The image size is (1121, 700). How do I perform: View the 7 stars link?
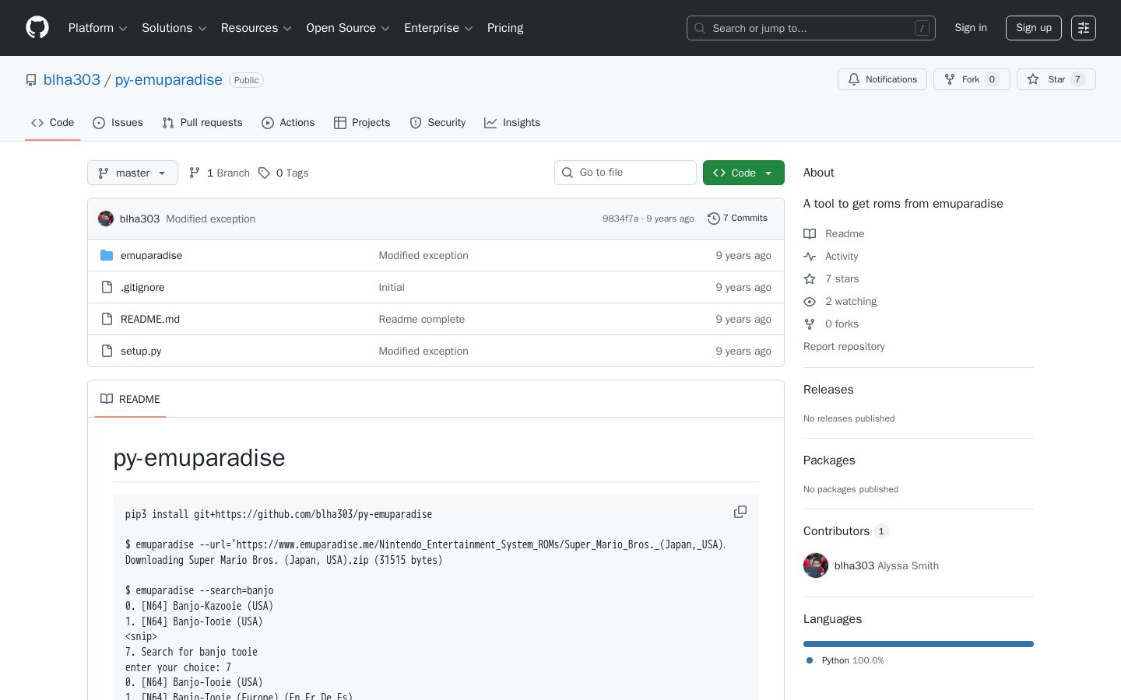click(x=831, y=278)
